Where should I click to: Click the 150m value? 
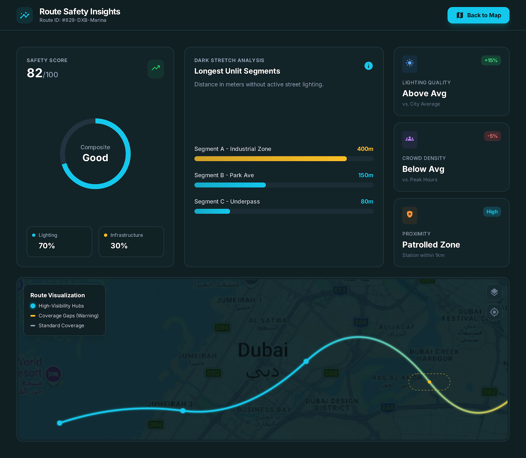[x=366, y=175]
